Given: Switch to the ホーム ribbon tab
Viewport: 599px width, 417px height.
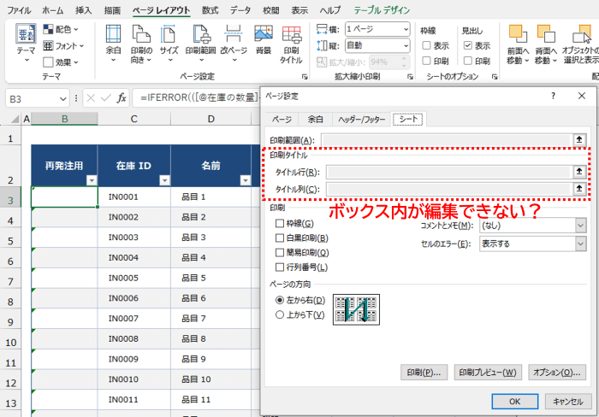Looking at the screenshot, I should point(53,10).
